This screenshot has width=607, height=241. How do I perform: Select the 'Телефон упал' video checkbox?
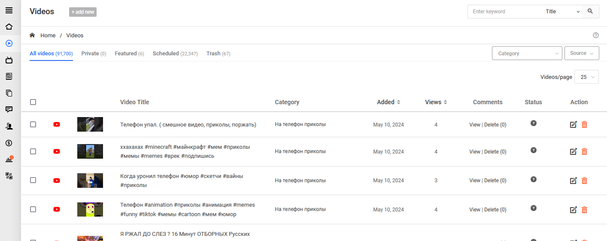[x=33, y=124]
